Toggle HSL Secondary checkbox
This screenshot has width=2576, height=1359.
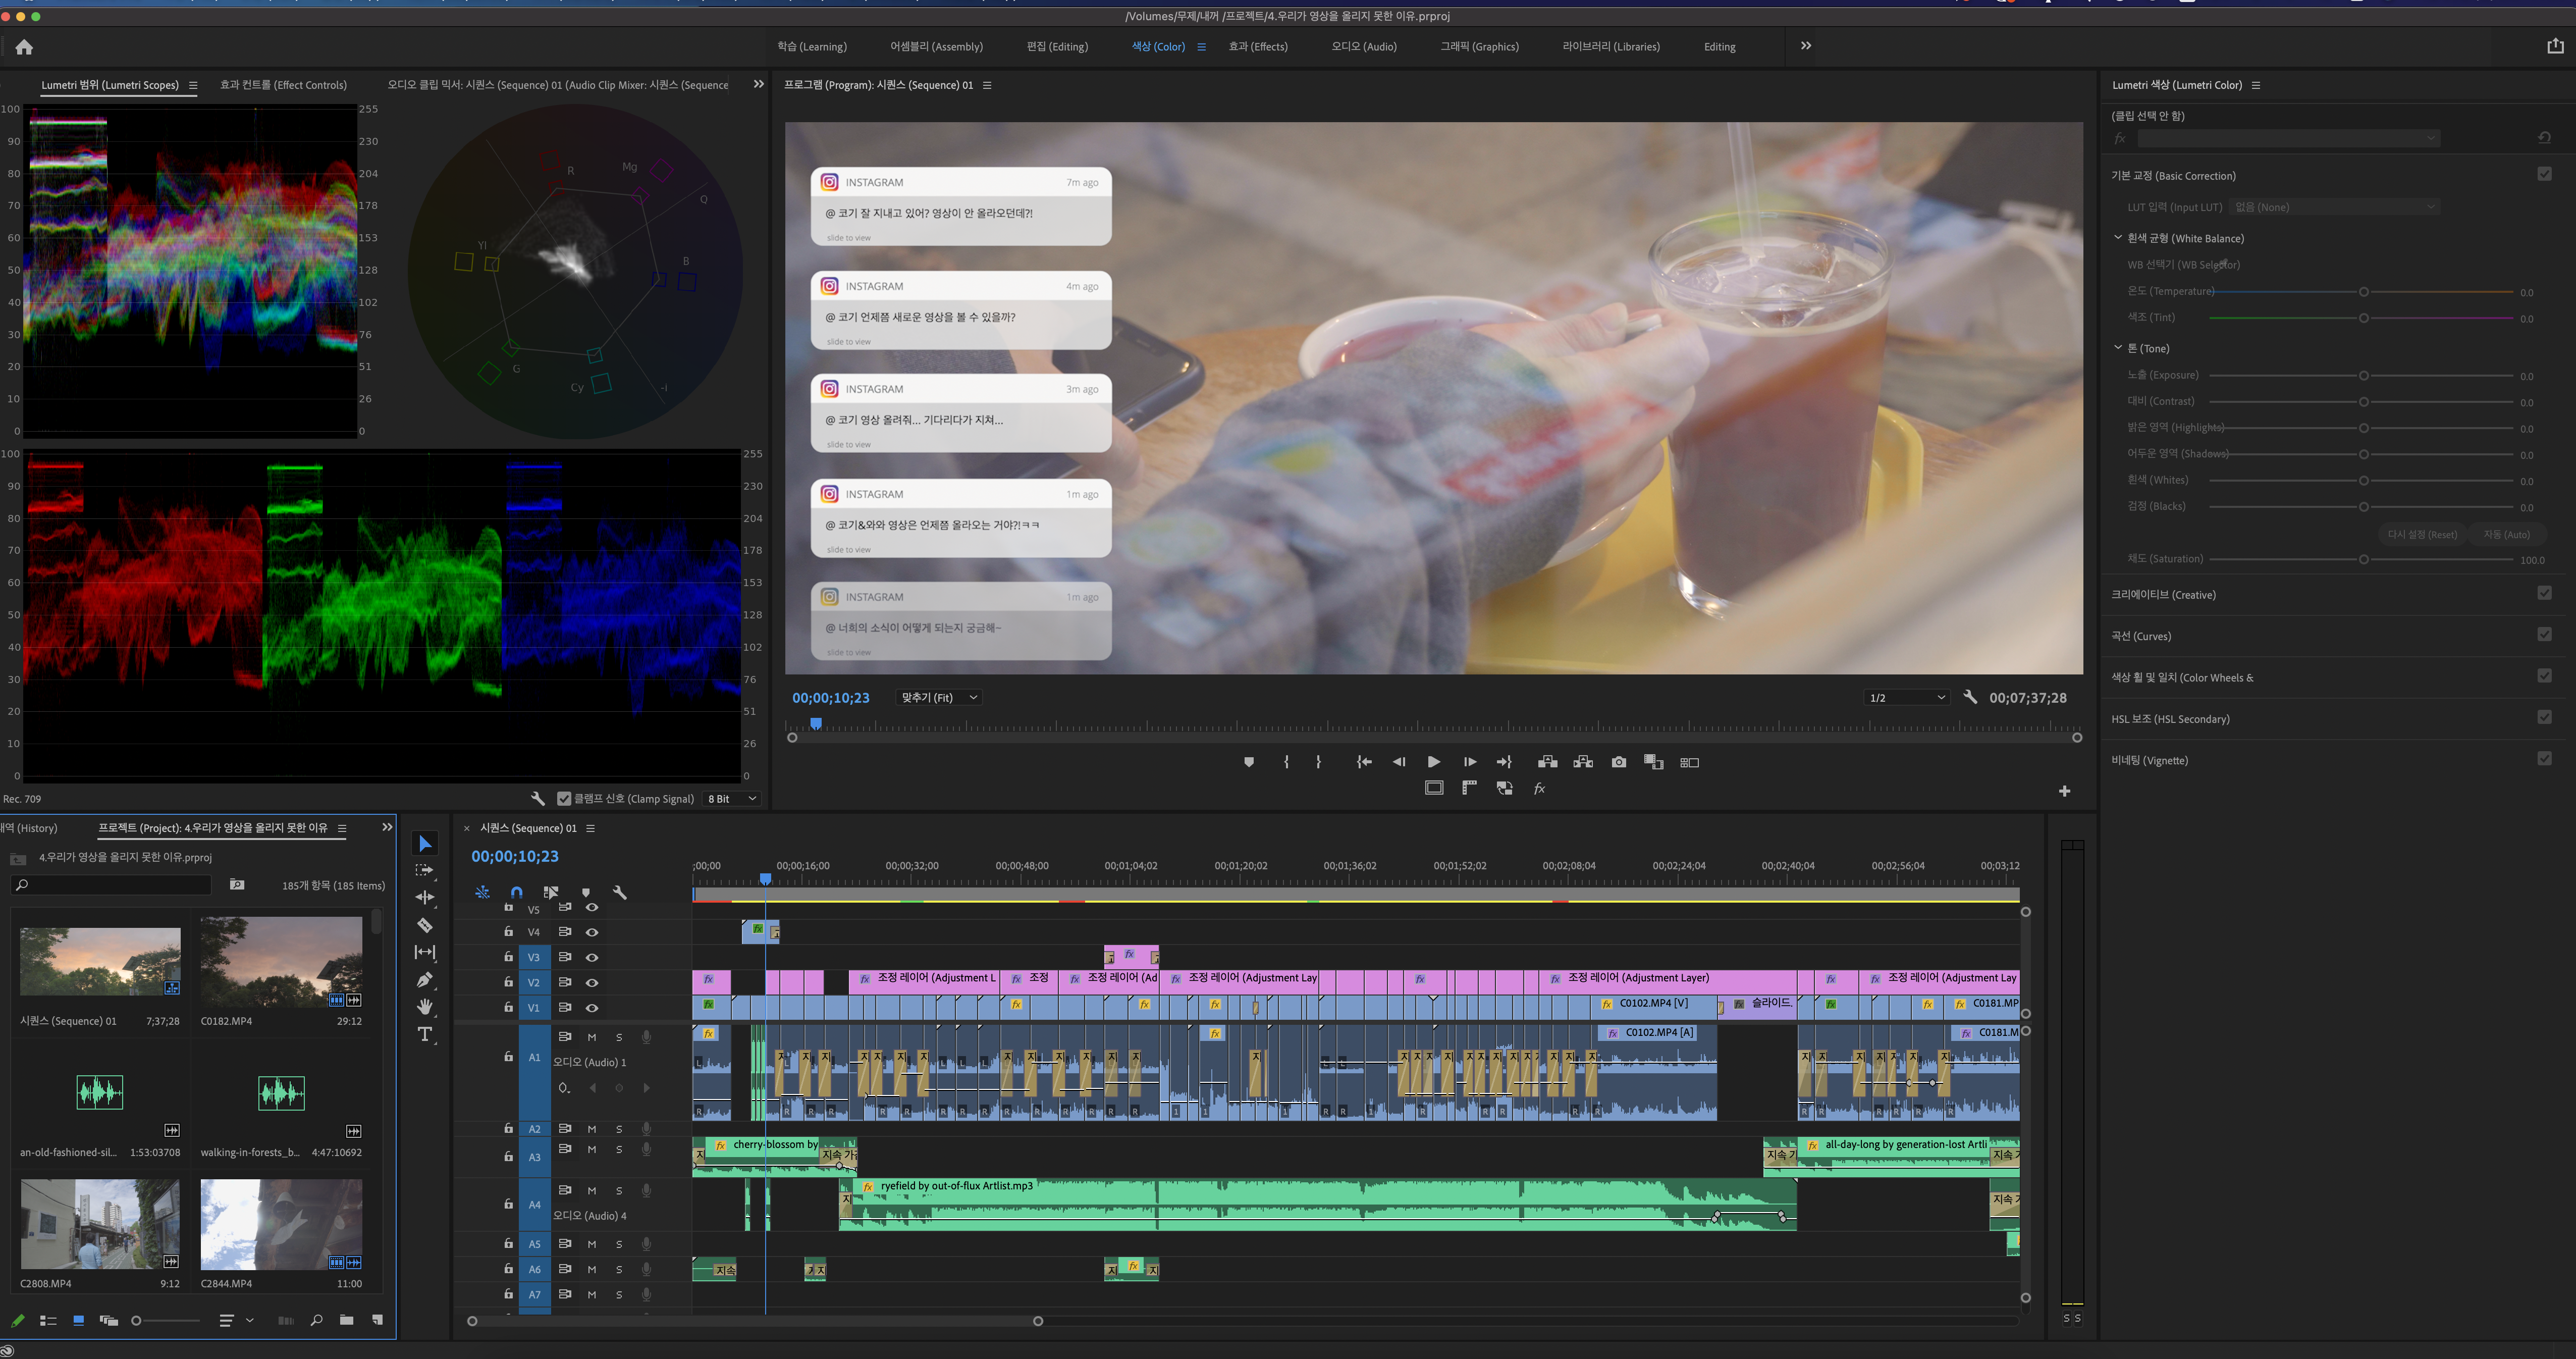pos(2544,717)
